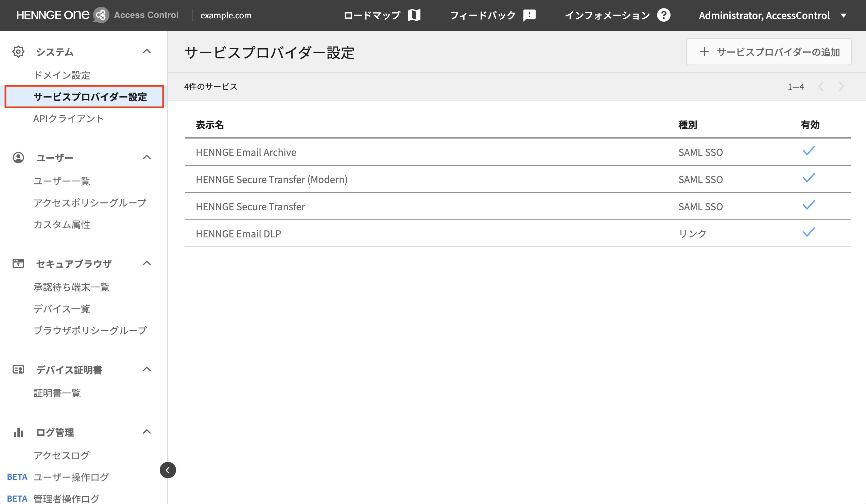Click the サービスプロバイダーの追加 button

(x=769, y=52)
